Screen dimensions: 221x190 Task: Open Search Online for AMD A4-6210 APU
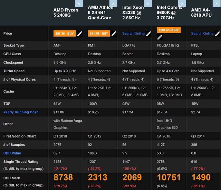(202, 34)
